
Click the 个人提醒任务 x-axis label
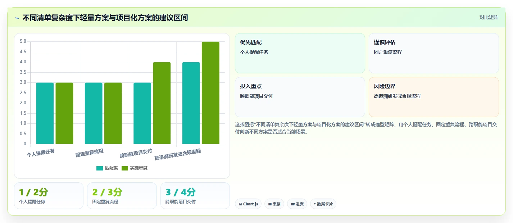(x=41, y=153)
